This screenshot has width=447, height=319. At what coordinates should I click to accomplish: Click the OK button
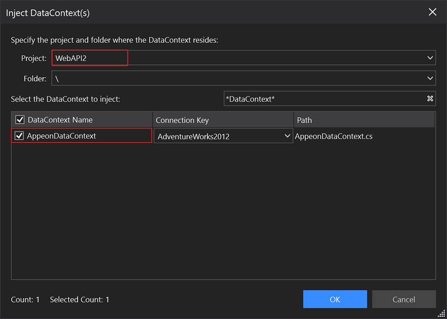click(x=335, y=299)
